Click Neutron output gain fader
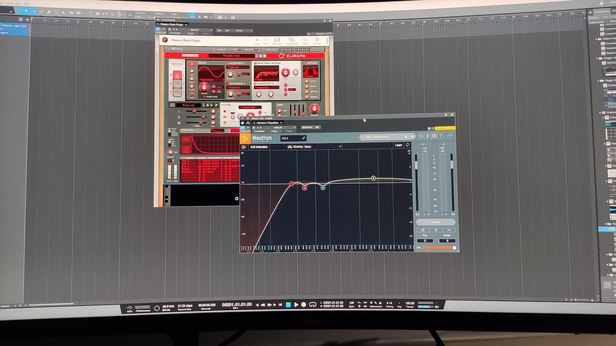616x346 pixels. (451, 164)
